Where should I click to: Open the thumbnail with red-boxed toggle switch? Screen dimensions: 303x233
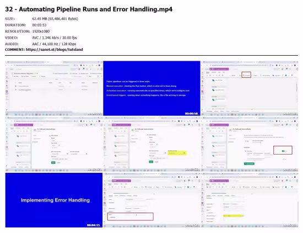pyautogui.click(x=250, y=144)
